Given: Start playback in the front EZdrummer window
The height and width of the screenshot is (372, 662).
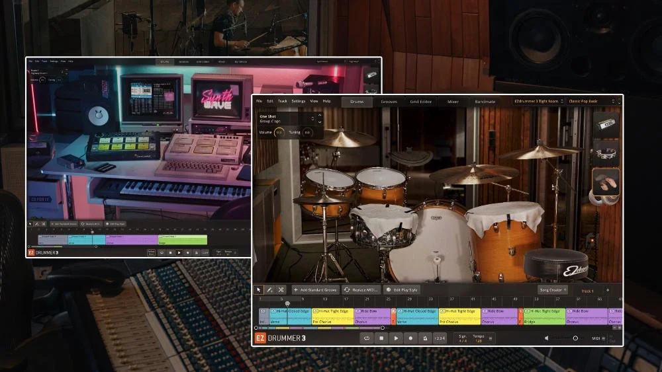Looking at the screenshot, I should point(396,338).
